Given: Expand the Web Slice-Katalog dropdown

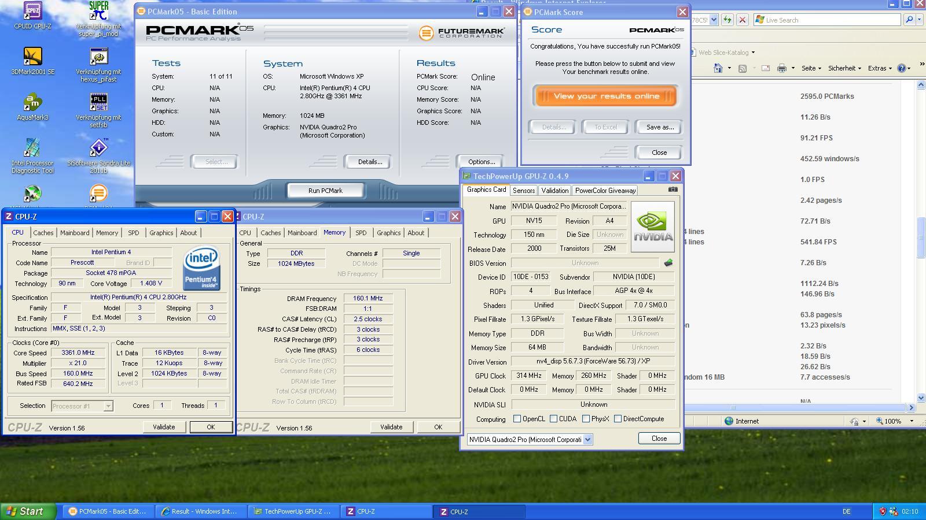Looking at the screenshot, I should (752, 53).
